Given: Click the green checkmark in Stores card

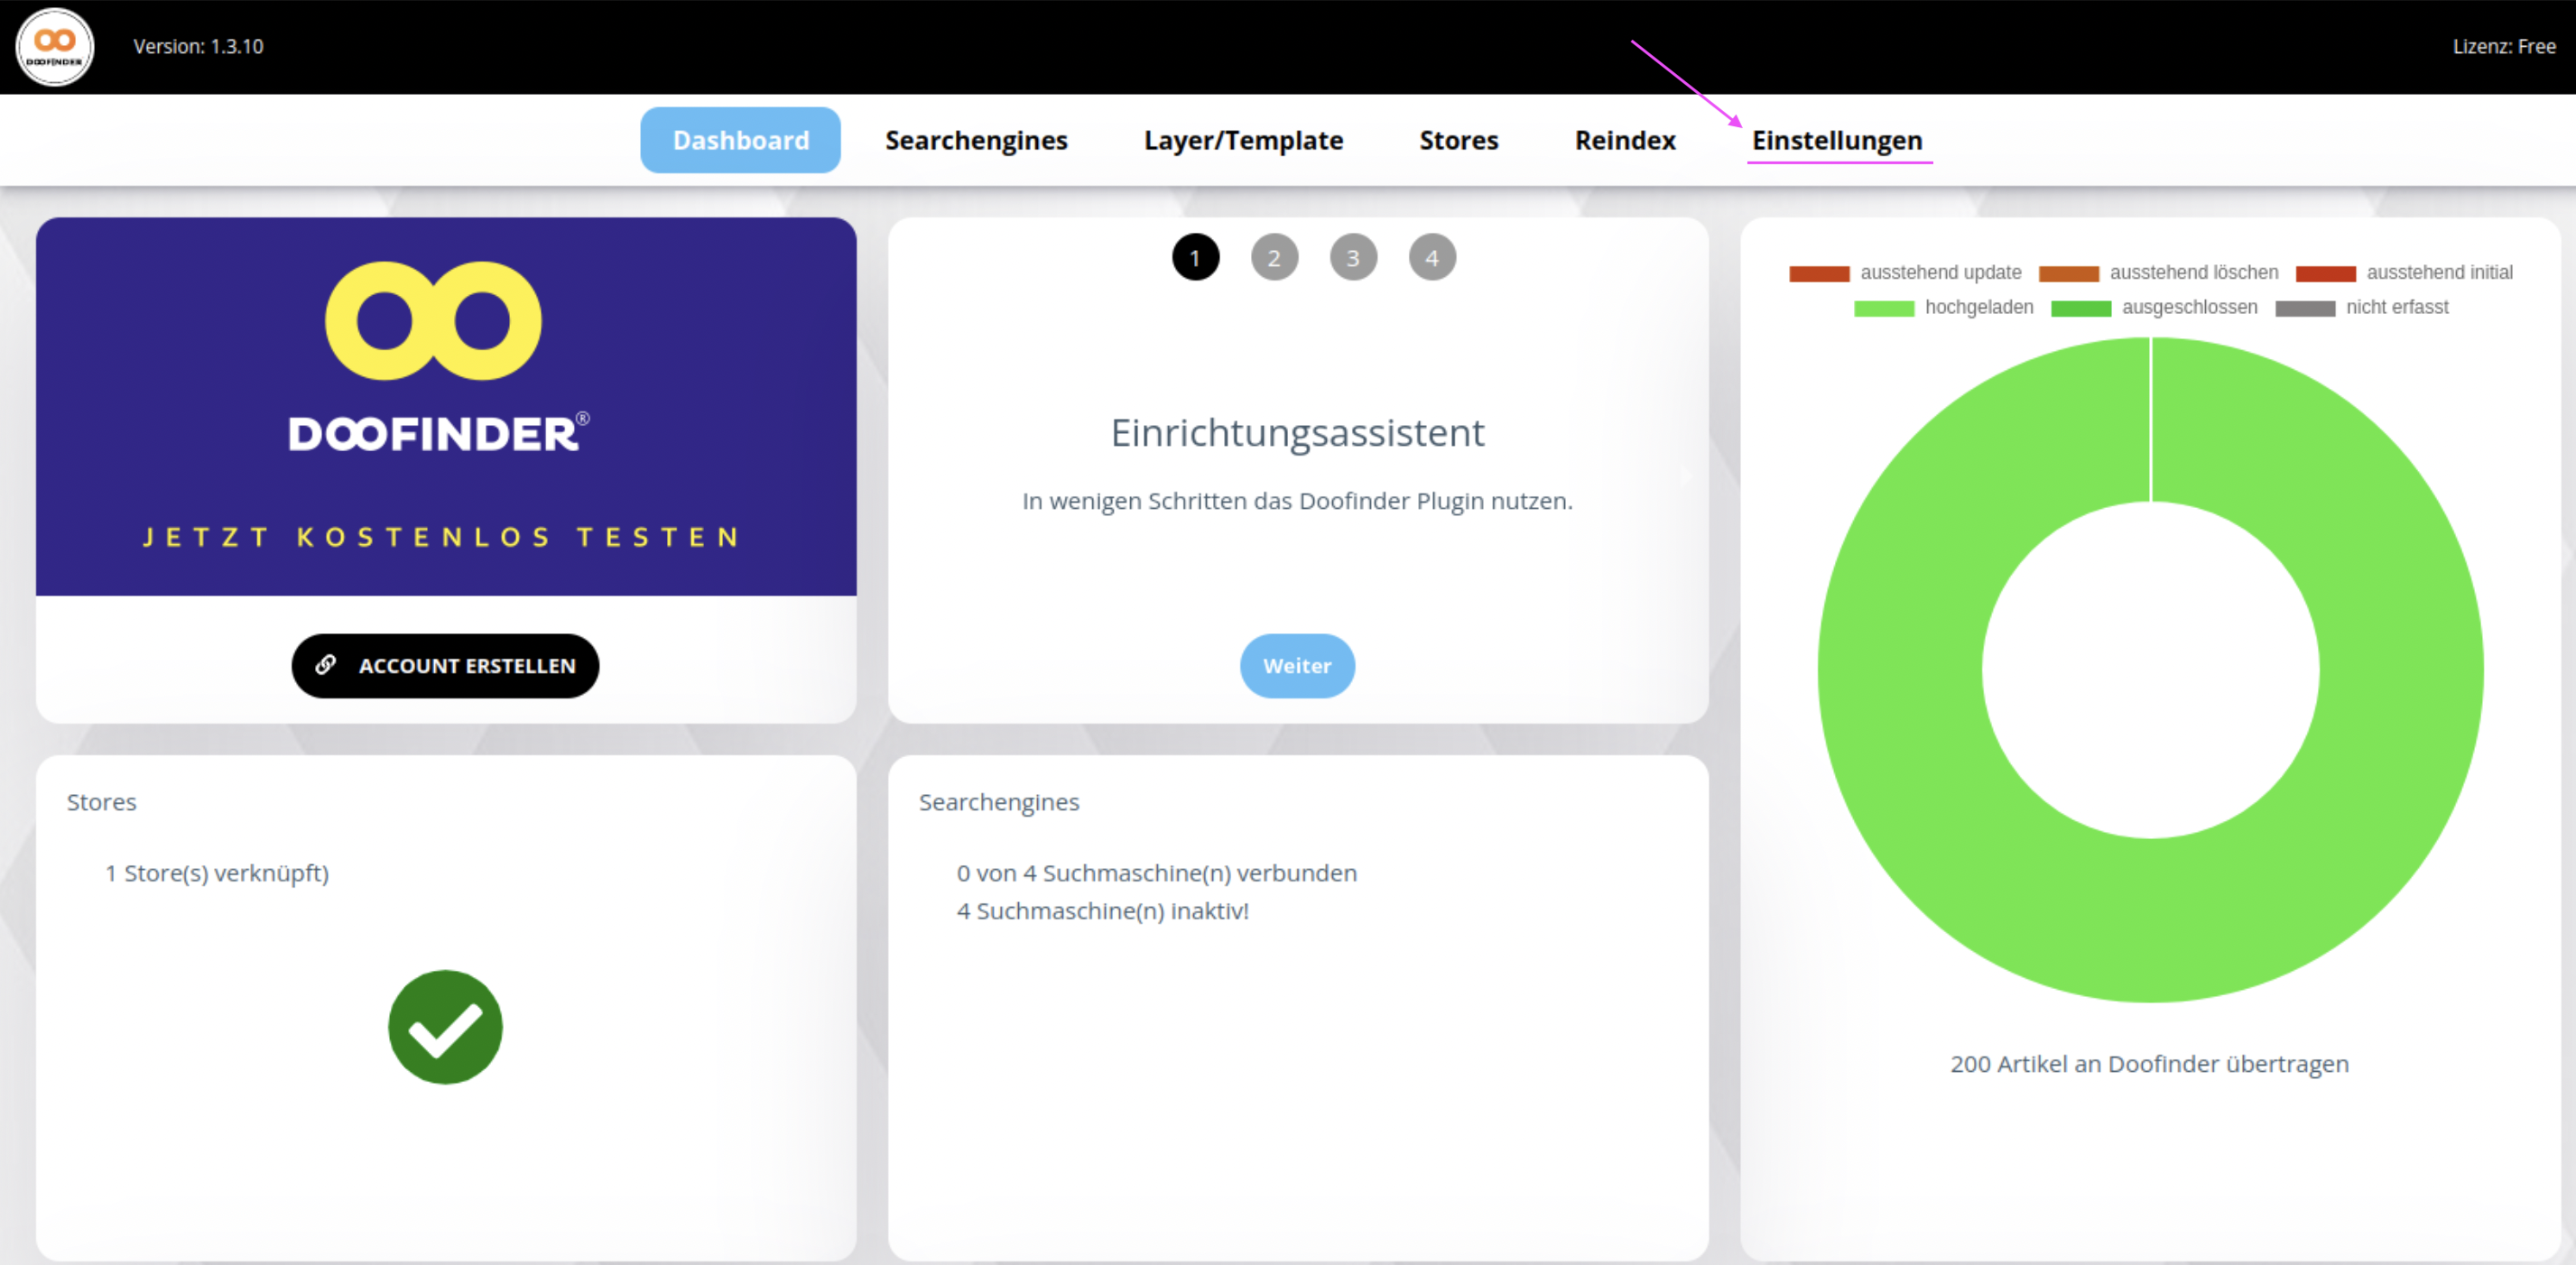Looking at the screenshot, I should (445, 1027).
